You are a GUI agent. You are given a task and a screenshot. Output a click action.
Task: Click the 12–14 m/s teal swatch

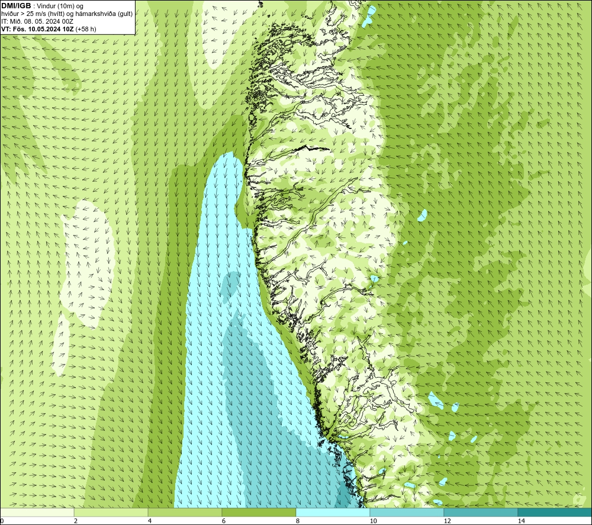(481, 512)
